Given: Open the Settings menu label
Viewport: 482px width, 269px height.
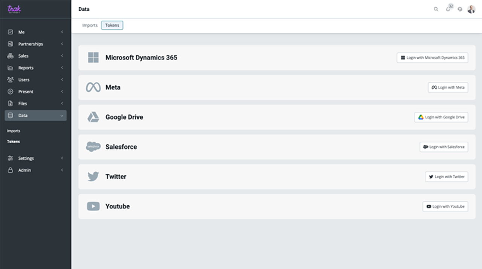Looking at the screenshot, I should pyautogui.click(x=26, y=158).
